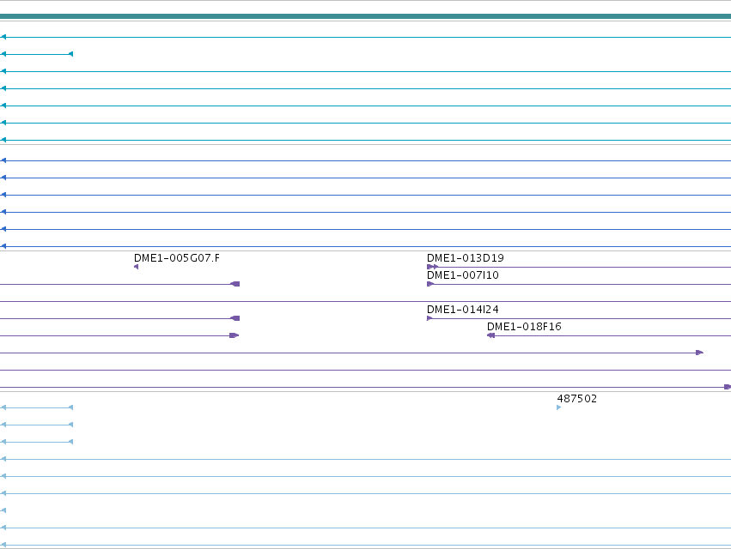The image size is (731, 549).
Task: Click the purple block end marker left of DME1-007I10
Action: (235, 284)
